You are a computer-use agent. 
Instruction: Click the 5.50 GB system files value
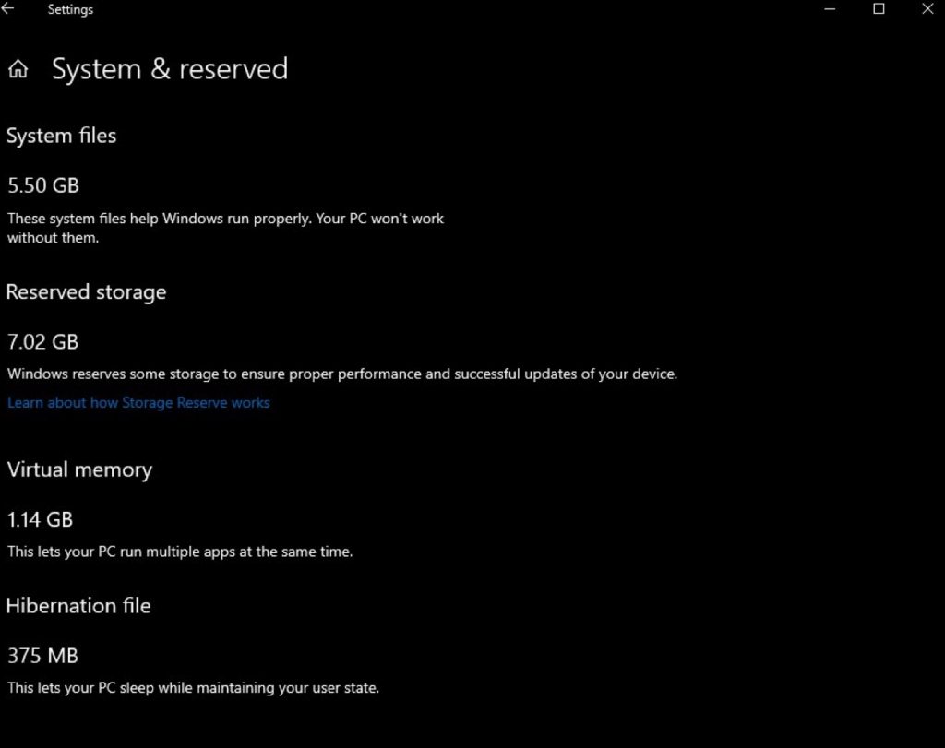click(x=42, y=185)
